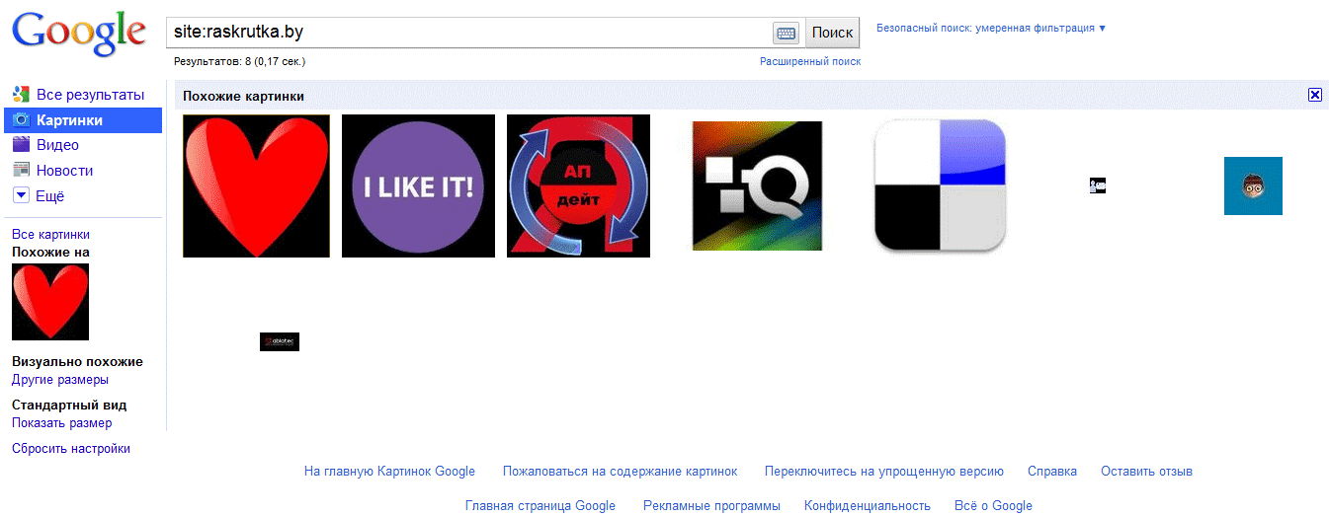Click the Всё о Google link
1329x517 pixels.
click(993, 506)
